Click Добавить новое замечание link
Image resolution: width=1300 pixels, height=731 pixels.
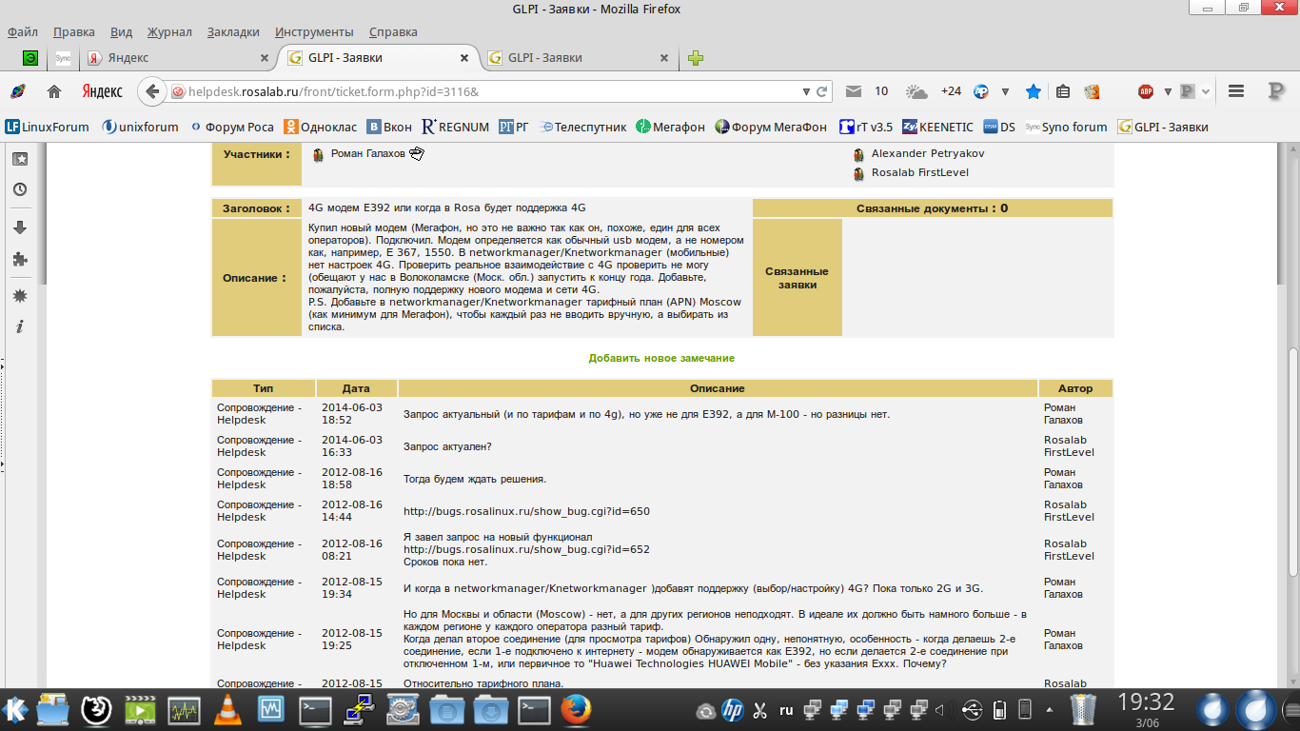pyautogui.click(x=661, y=358)
